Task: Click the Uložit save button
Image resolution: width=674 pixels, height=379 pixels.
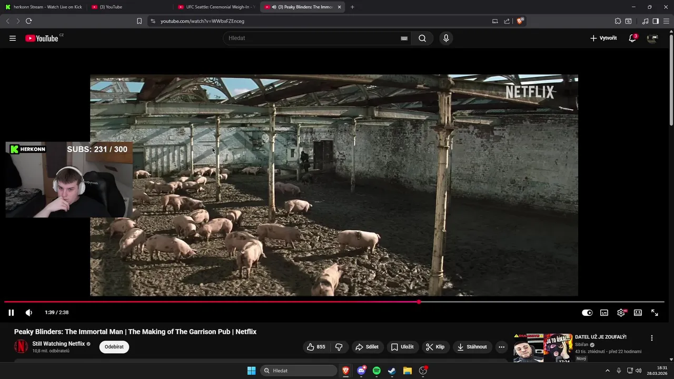Action: pyautogui.click(x=402, y=347)
